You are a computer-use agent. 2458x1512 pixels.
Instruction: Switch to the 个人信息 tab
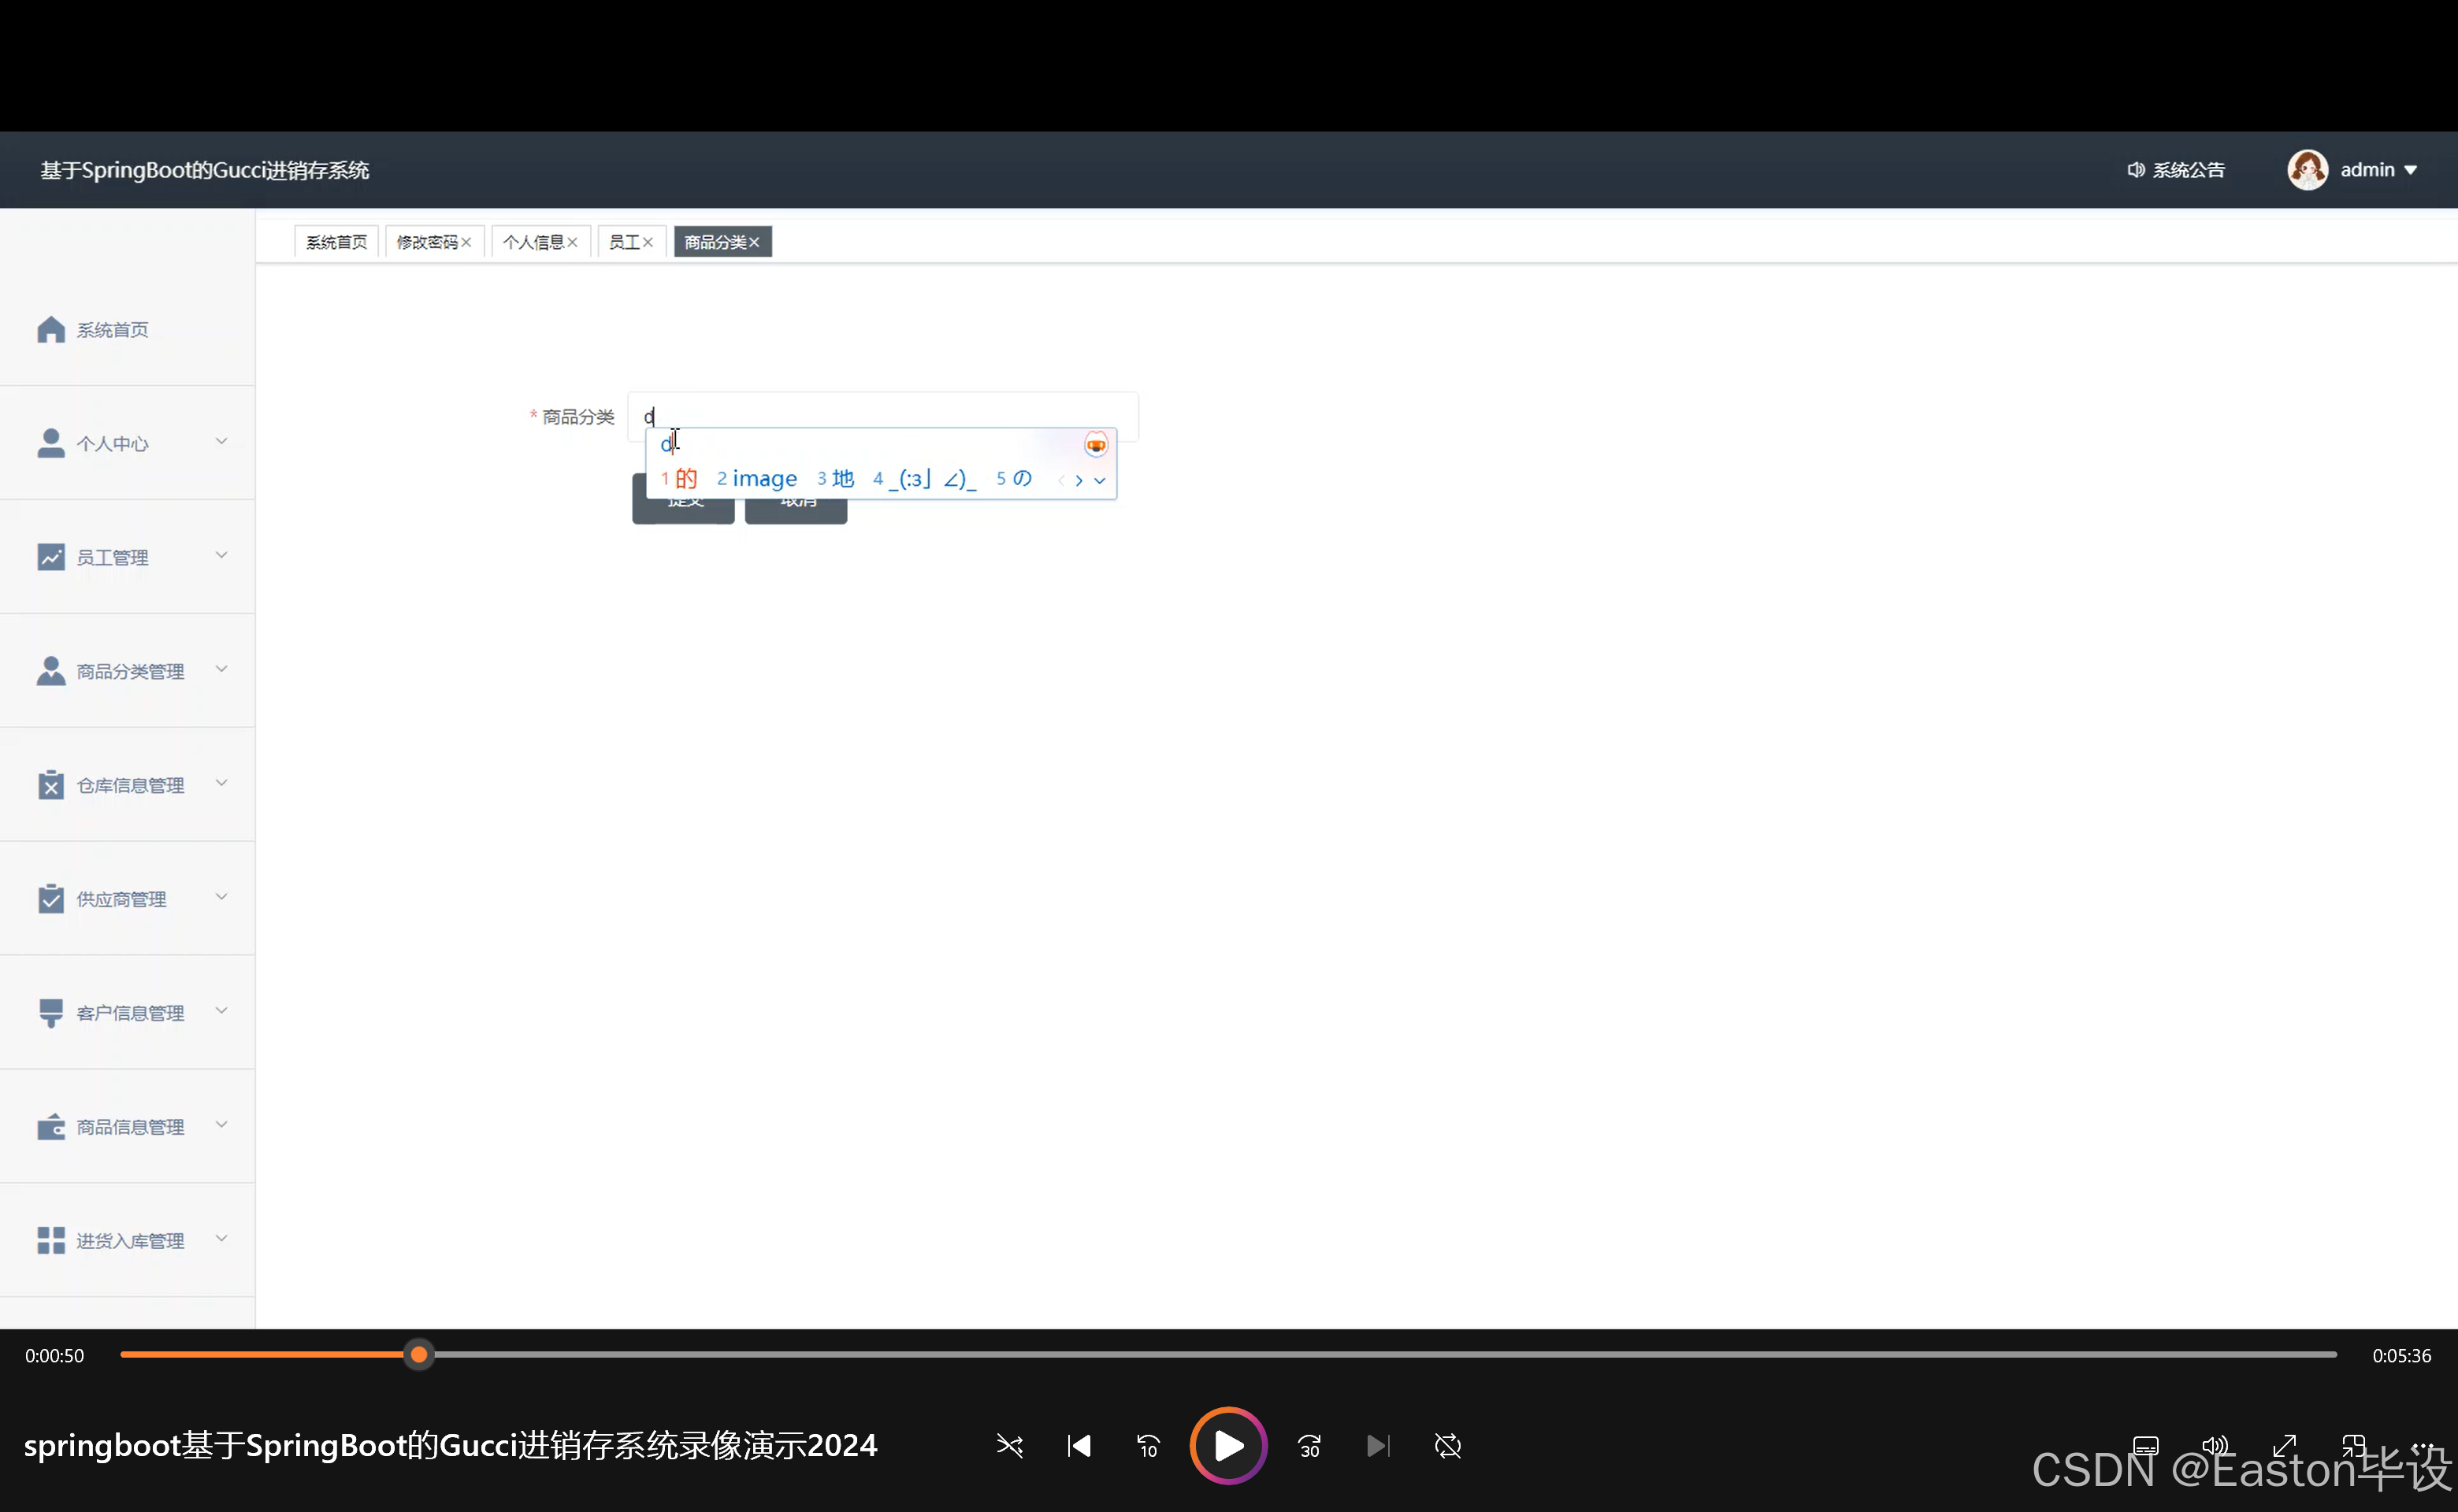click(x=533, y=242)
